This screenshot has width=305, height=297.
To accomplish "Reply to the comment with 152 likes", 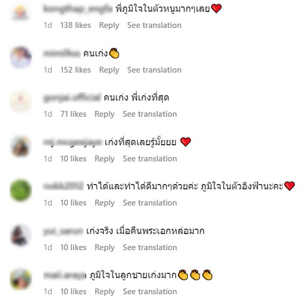I will coord(109,70).
